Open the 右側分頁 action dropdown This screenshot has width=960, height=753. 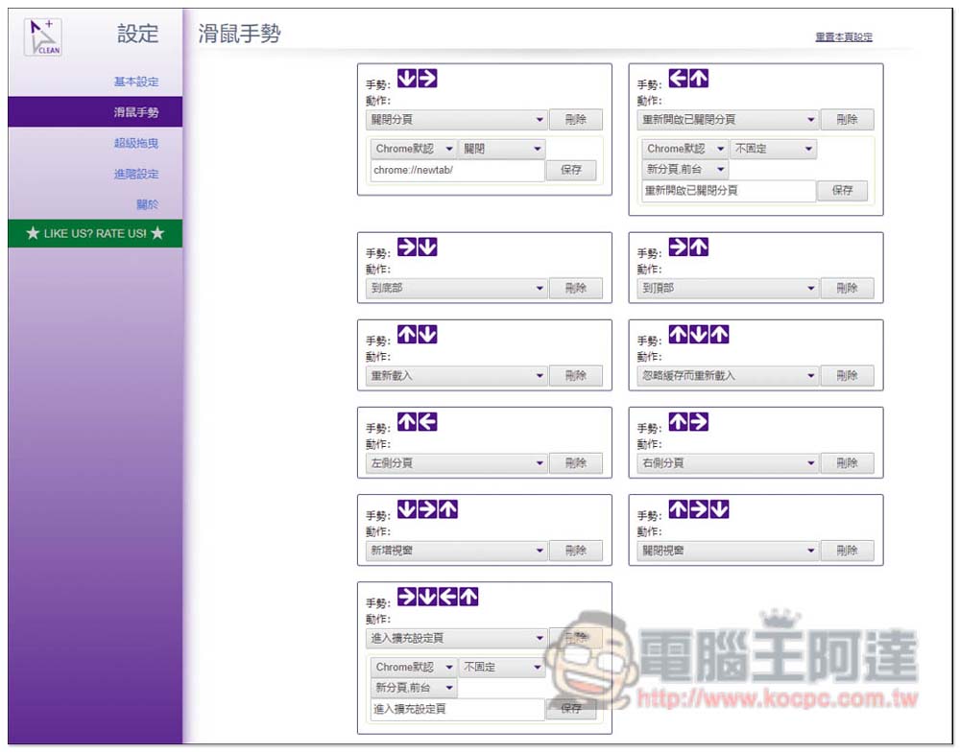click(x=728, y=463)
